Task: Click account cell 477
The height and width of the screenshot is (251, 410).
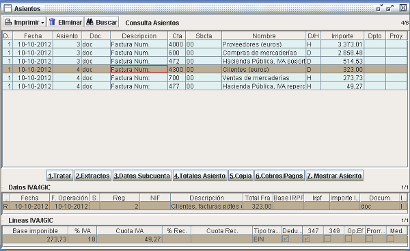Action: (x=176, y=86)
